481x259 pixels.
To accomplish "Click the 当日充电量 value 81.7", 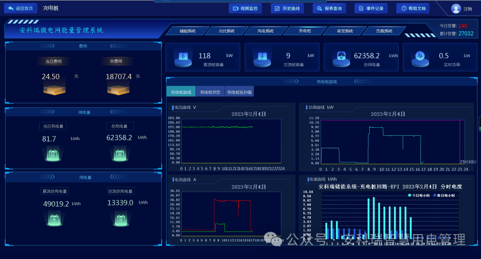I will (x=49, y=139).
